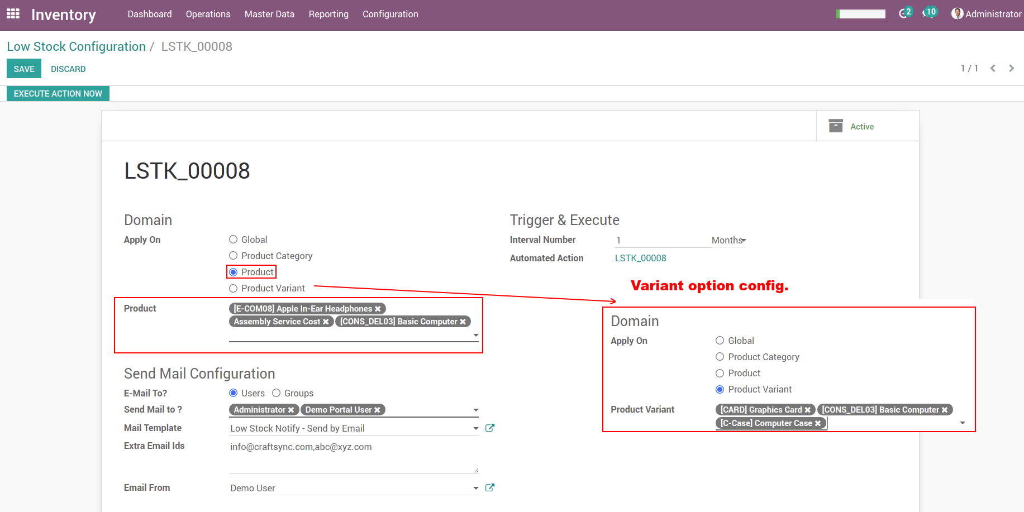Expand the Mail Template dropdown
The image size is (1024, 512).
pyautogui.click(x=475, y=428)
